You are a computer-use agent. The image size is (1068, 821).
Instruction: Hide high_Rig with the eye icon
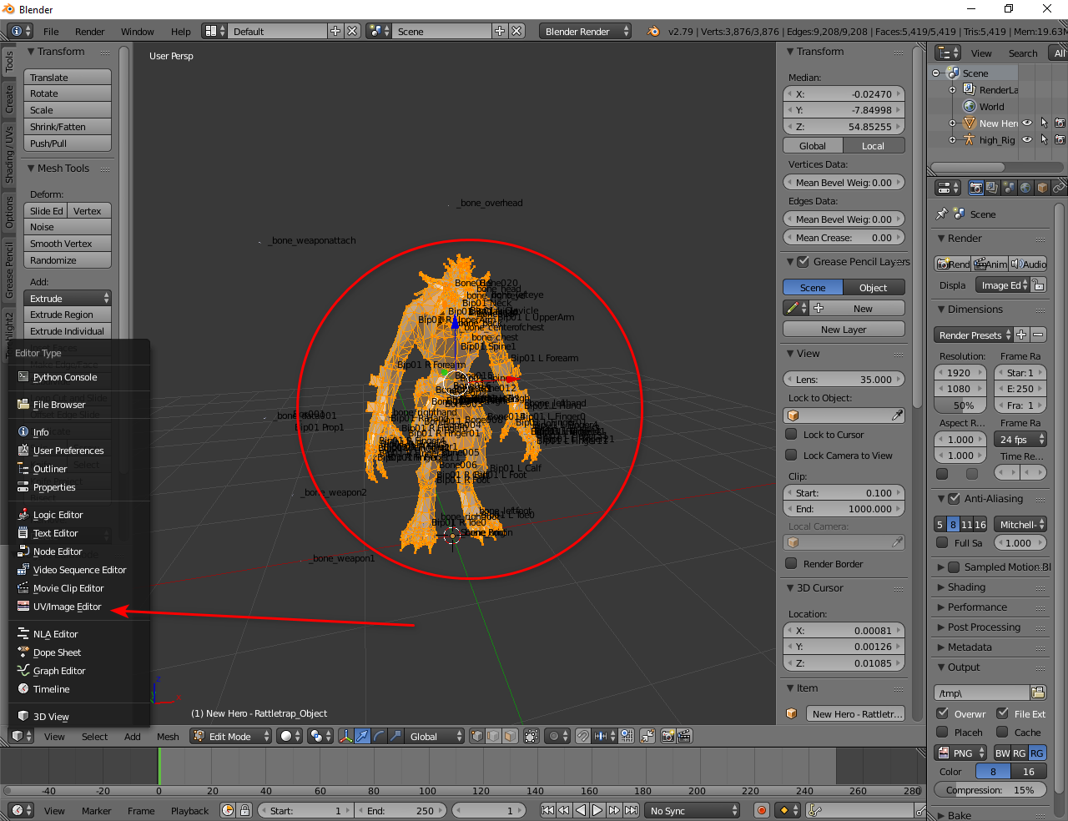pos(1027,140)
